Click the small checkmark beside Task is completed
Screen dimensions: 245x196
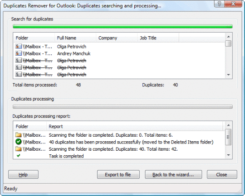[19, 155]
